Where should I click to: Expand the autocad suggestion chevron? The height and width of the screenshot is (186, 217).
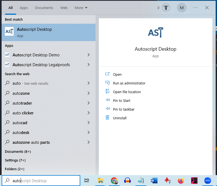[x=88, y=123]
